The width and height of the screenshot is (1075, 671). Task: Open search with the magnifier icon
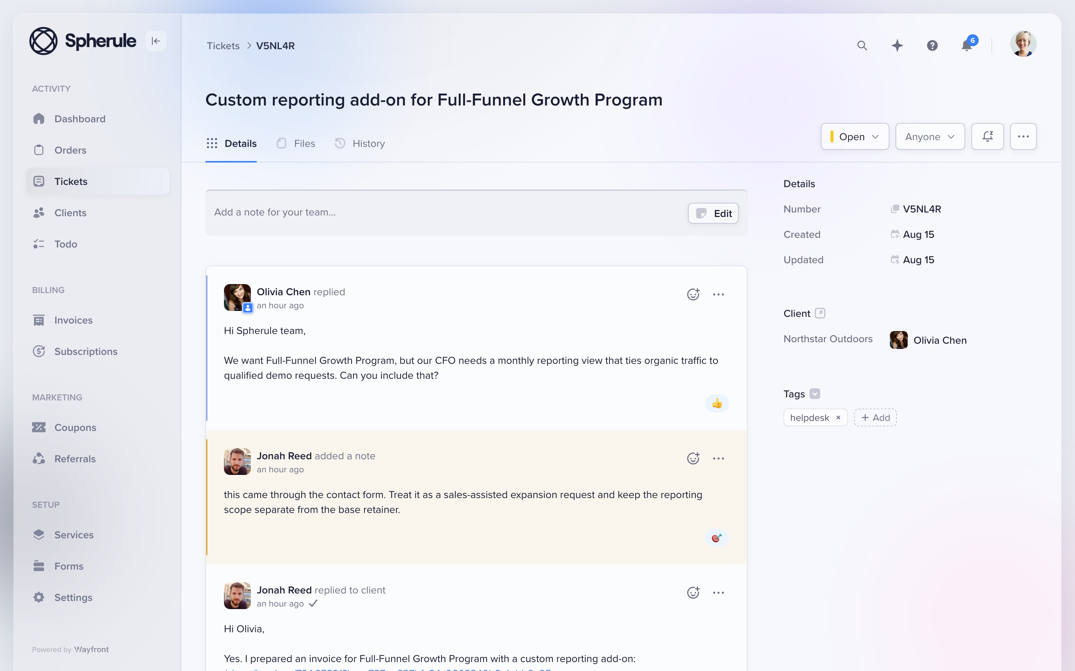862,45
